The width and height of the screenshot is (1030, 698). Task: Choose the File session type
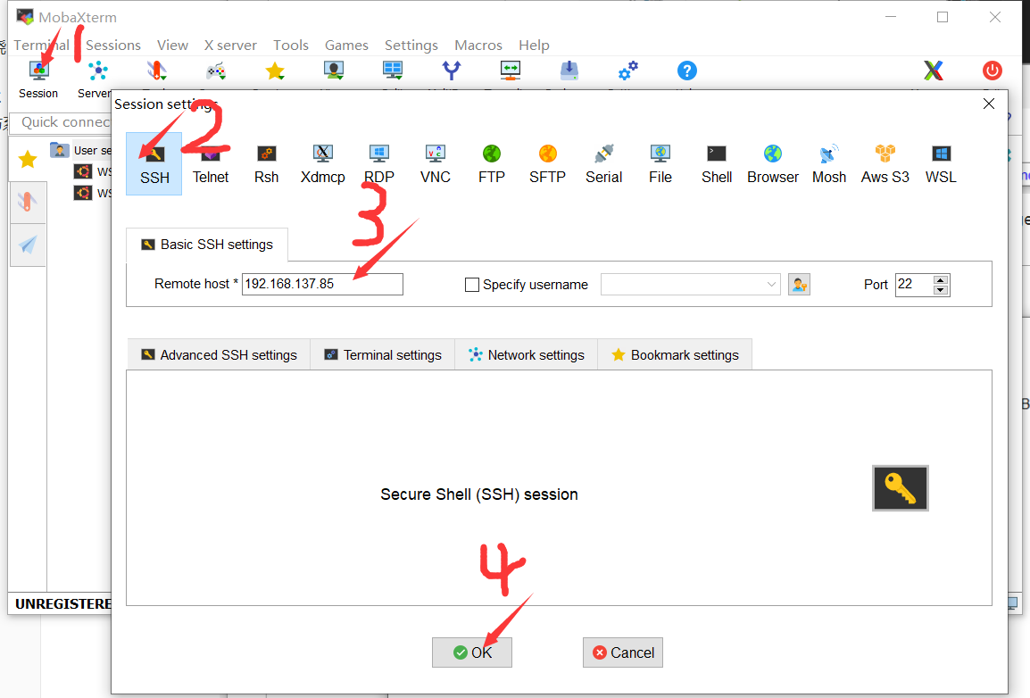[x=660, y=163]
